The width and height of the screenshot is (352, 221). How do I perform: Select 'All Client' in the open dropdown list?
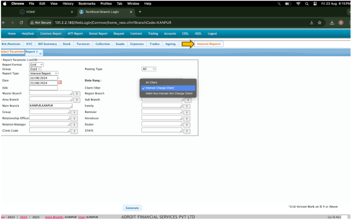click(x=151, y=82)
